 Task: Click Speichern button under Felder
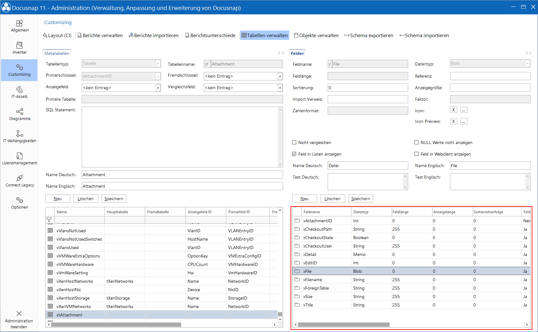(x=360, y=199)
